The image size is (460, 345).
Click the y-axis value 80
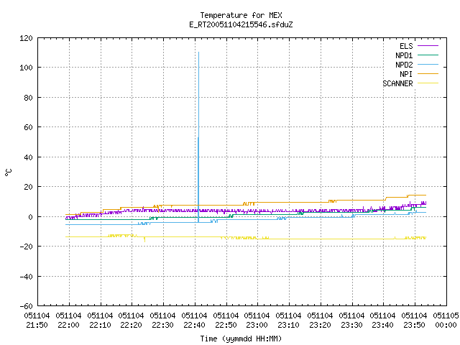29,98
